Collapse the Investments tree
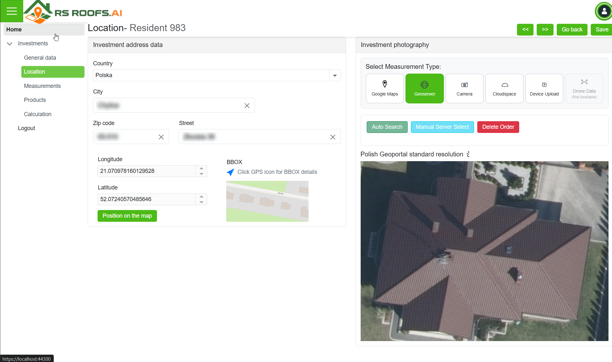This screenshot has width=612, height=362. (10, 44)
